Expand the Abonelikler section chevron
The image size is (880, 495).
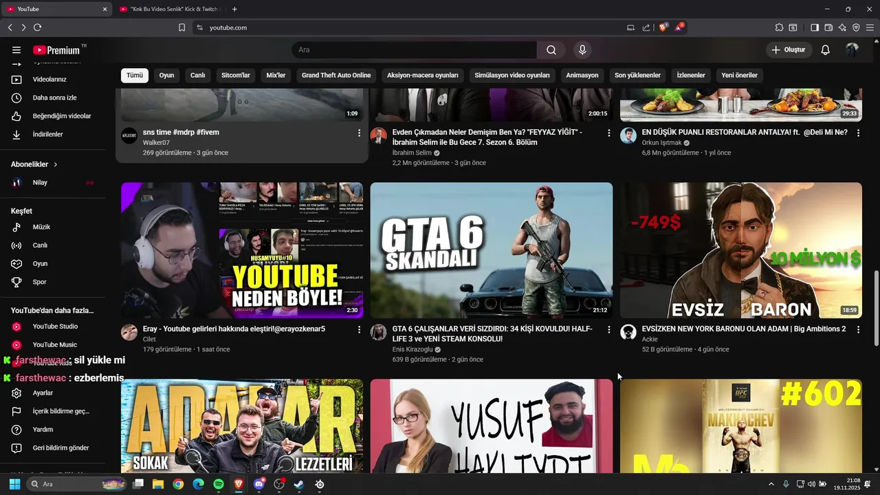[x=56, y=164]
